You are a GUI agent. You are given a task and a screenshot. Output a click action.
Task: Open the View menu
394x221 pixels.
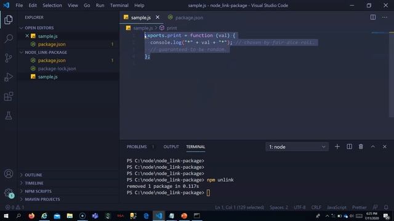pyautogui.click(x=73, y=6)
